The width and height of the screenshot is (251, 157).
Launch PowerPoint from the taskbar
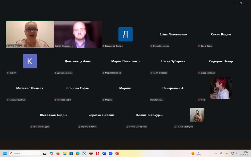(117, 153)
